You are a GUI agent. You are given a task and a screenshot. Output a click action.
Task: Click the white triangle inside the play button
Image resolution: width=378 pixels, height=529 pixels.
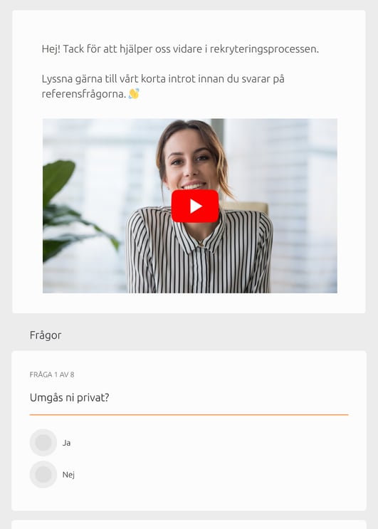coord(196,206)
